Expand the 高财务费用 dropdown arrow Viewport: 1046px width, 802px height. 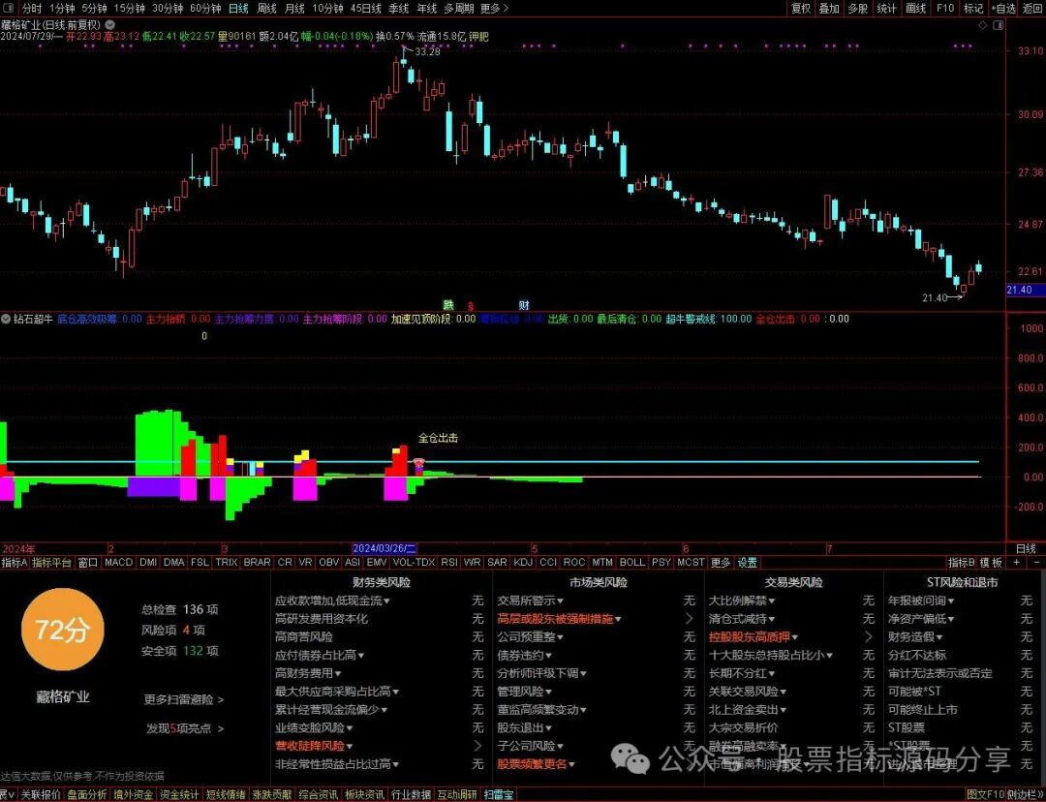338,673
